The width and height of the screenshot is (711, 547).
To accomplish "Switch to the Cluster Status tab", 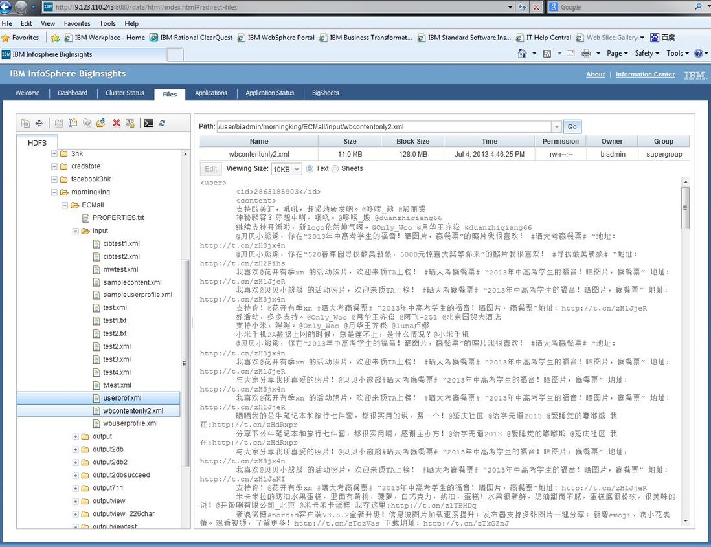I will [x=125, y=93].
